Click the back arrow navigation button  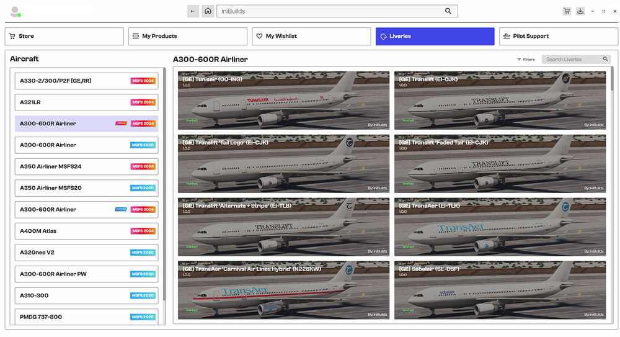[193, 11]
